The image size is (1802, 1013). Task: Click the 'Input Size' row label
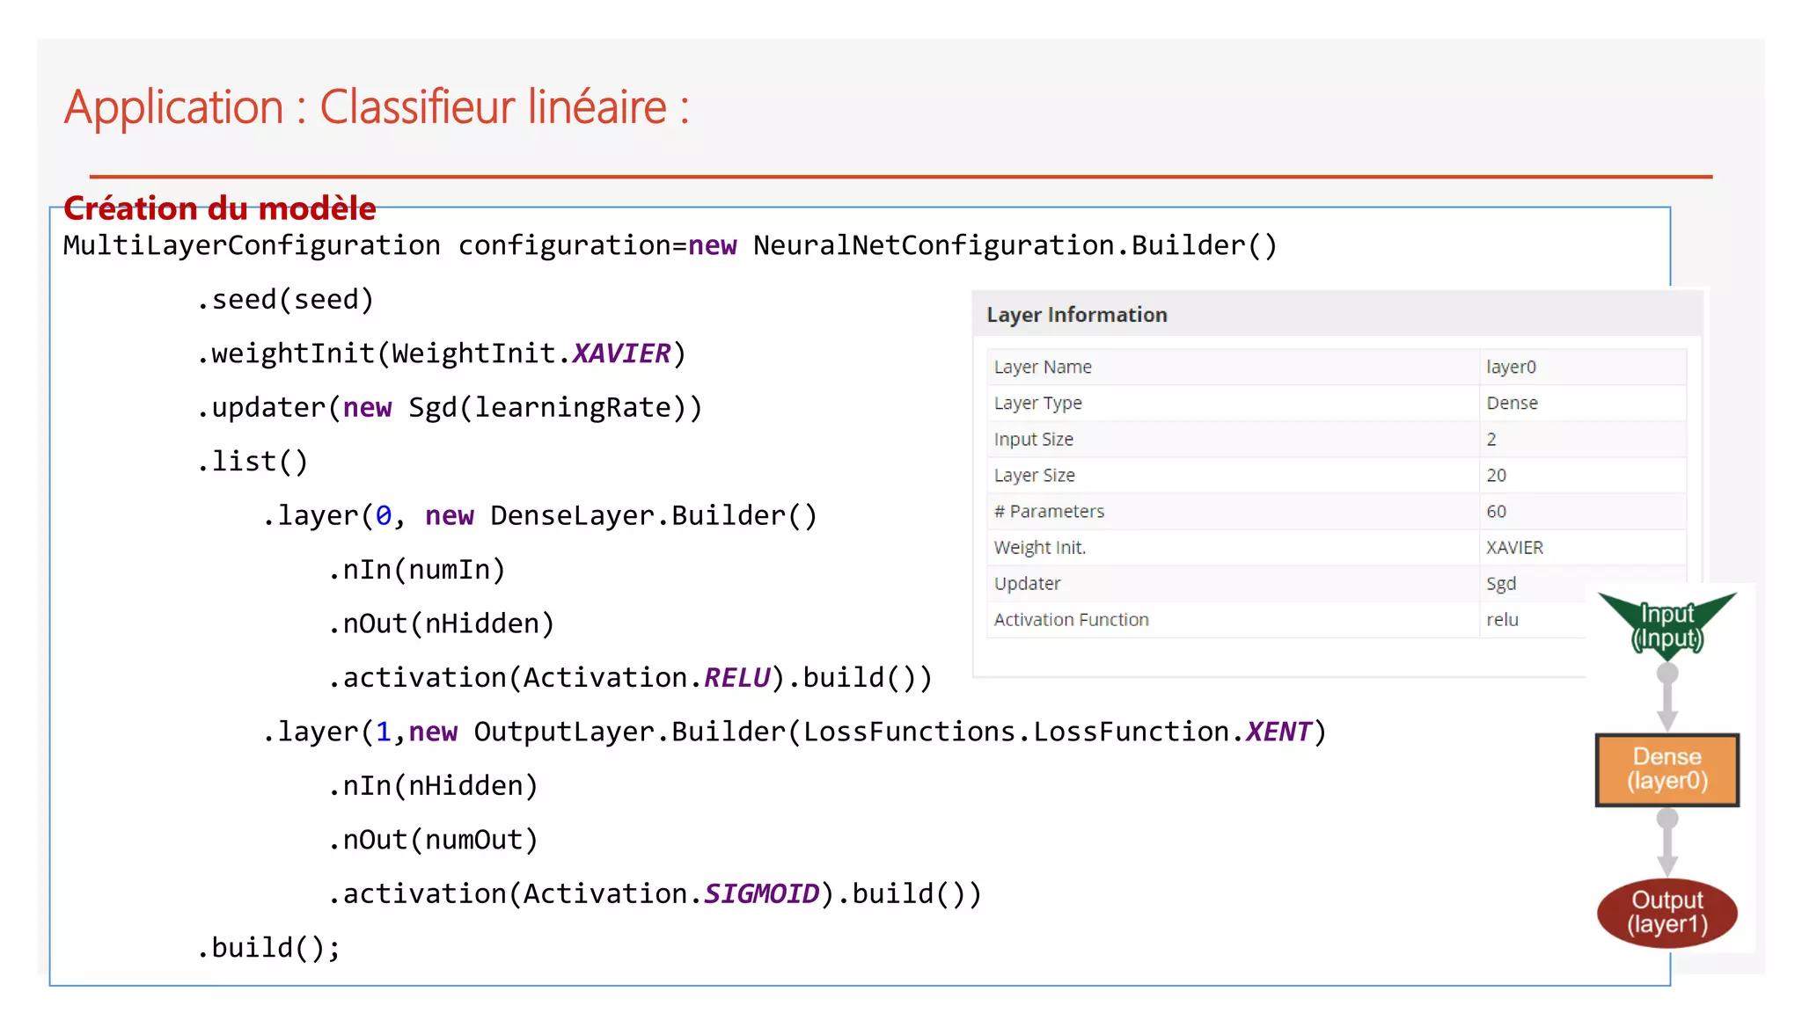tap(1034, 439)
